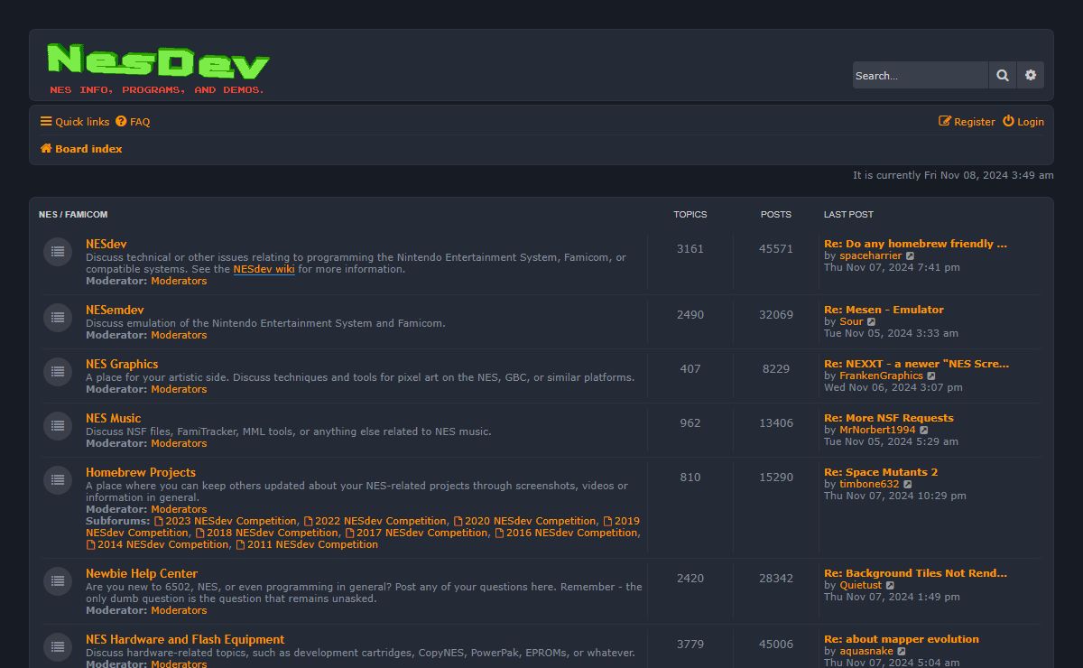Open user profile FrankenGraphics
This screenshot has width=1083, height=668.
coord(881,376)
